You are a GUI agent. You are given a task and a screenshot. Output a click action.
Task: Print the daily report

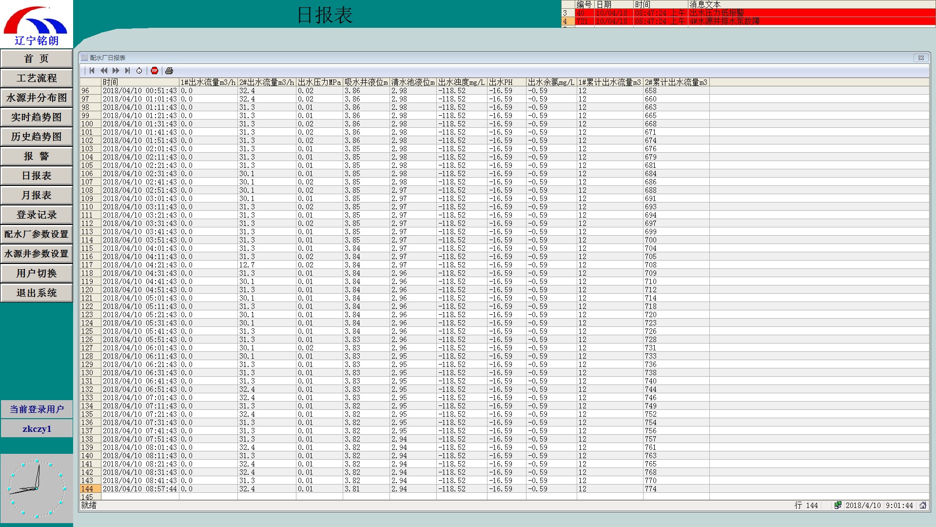tap(169, 71)
